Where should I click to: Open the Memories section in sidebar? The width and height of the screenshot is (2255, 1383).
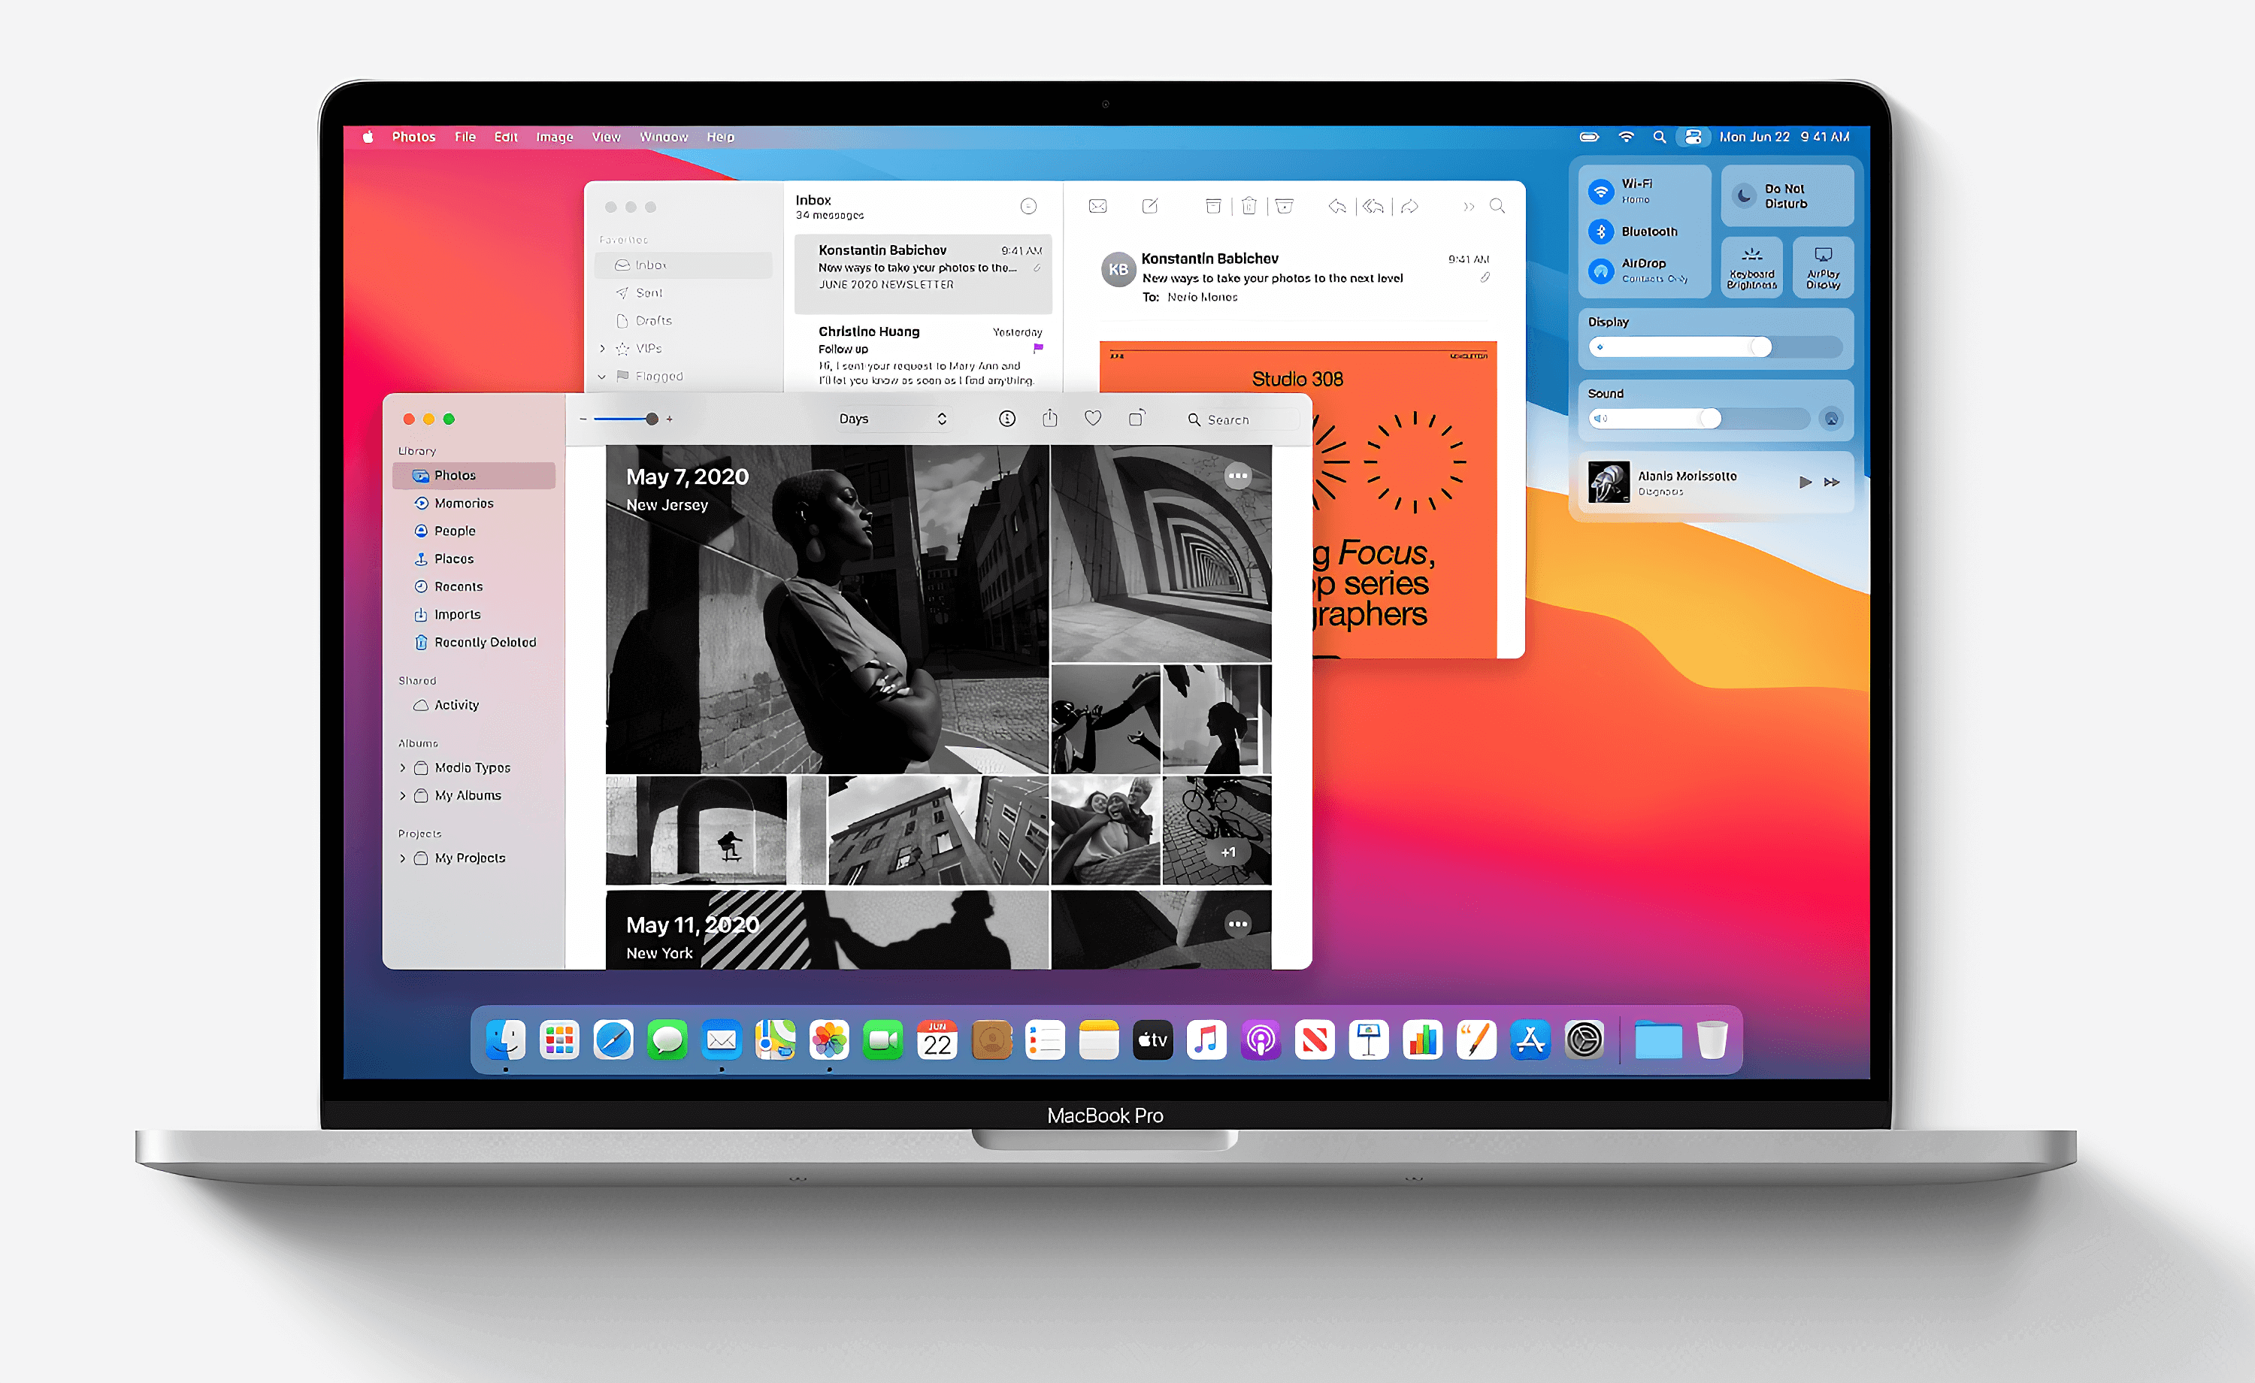464,504
